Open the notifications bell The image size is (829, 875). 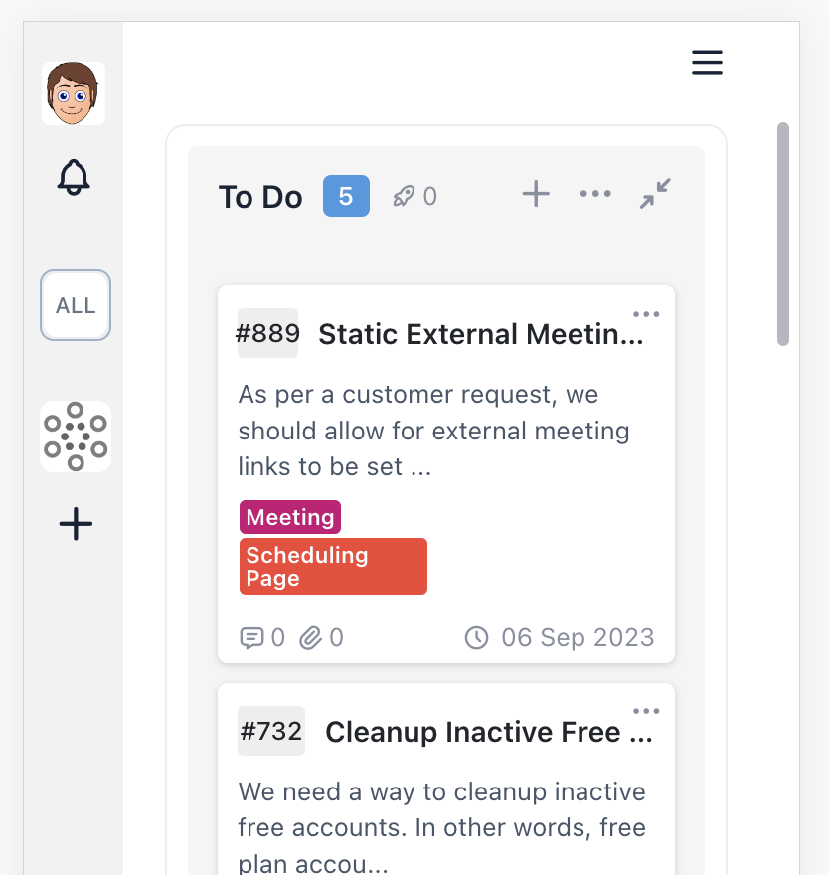pyautogui.click(x=74, y=177)
